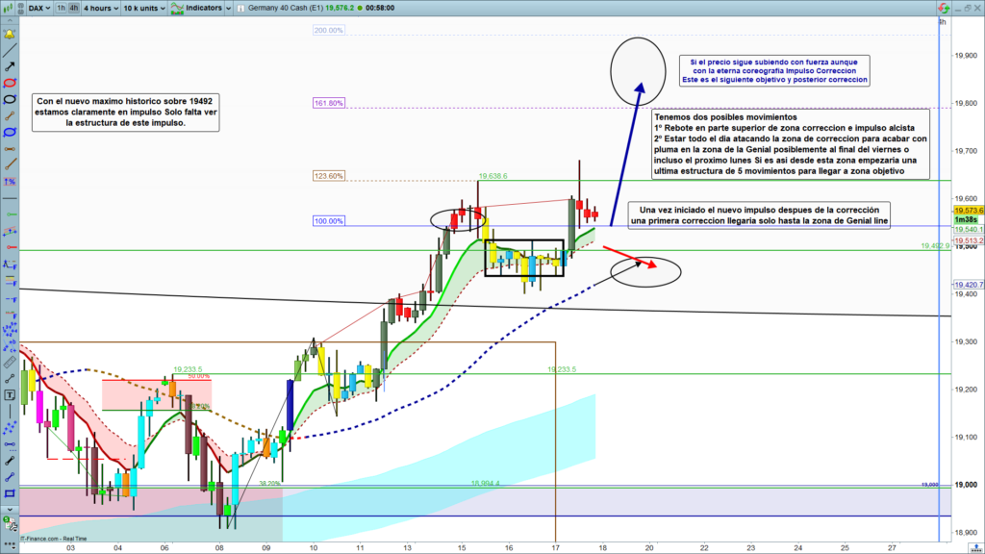Expand the arrow next to Indicators
985x554 pixels.
click(229, 8)
